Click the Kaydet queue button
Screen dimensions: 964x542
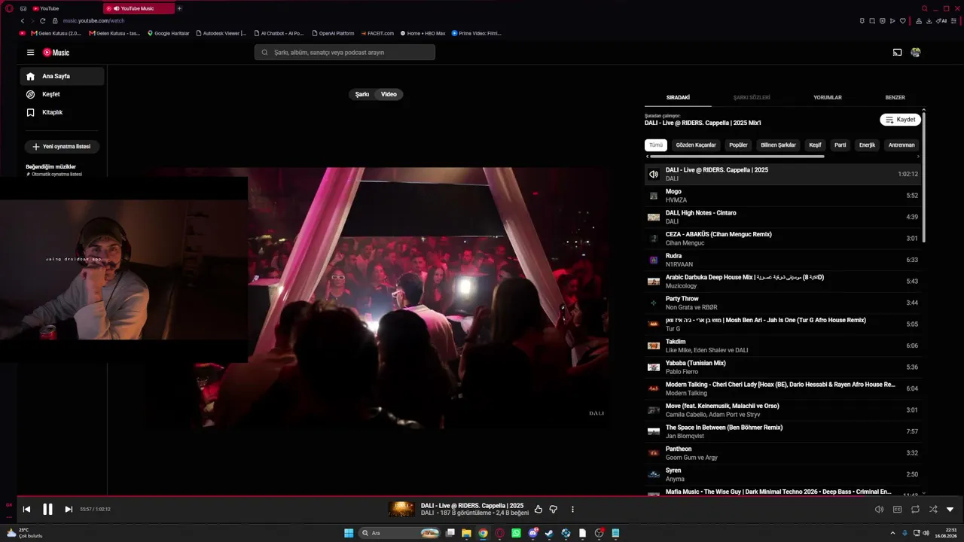[900, 120]
